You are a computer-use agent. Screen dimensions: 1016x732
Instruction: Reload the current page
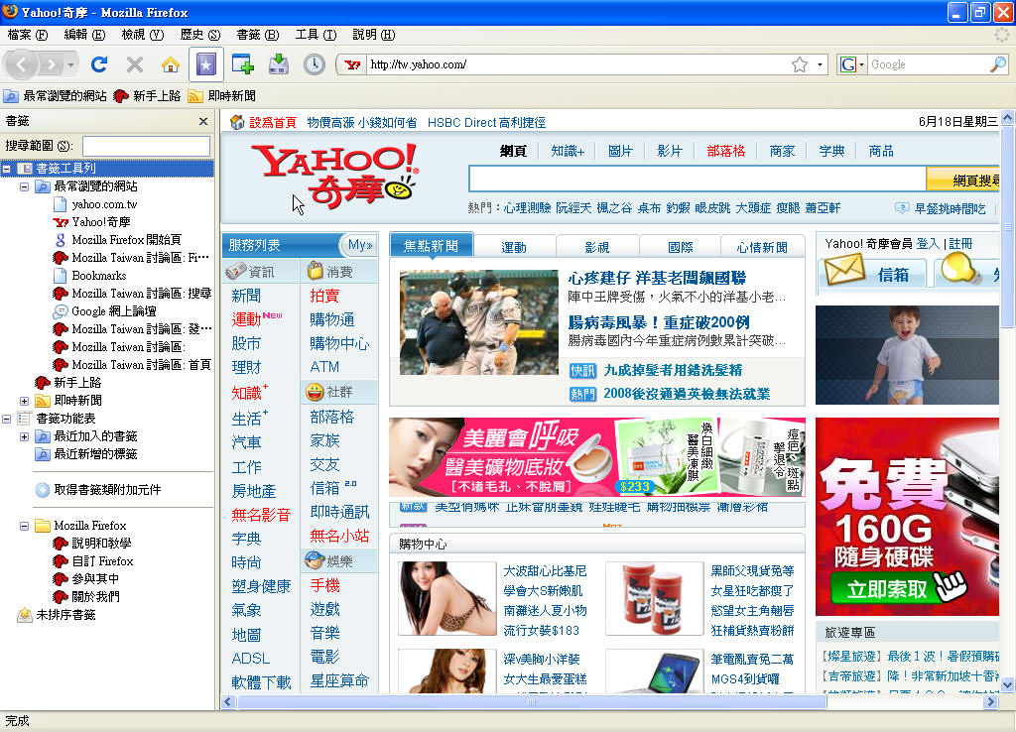click(x=98, y=64)
